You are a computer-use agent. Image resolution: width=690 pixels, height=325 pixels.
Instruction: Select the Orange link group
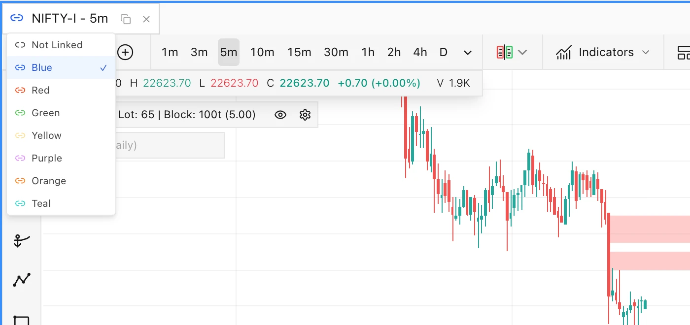(x=61, y=181)
